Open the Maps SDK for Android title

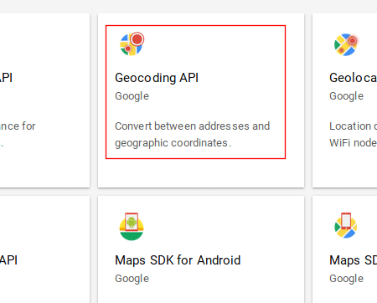[x=178, y=260]
